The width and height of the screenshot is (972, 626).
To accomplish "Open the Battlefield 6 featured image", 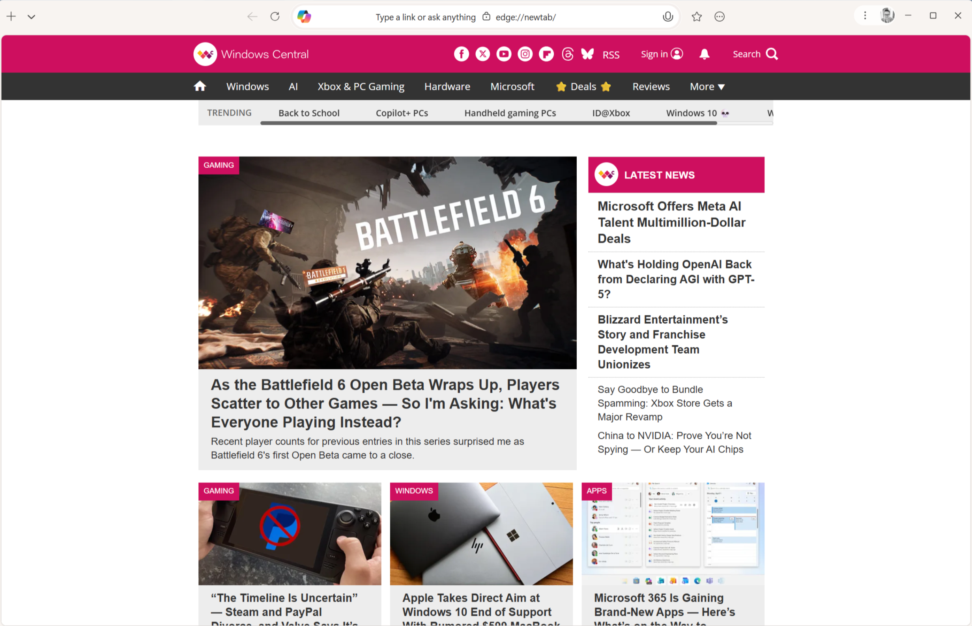I will (x=387, y=263).
